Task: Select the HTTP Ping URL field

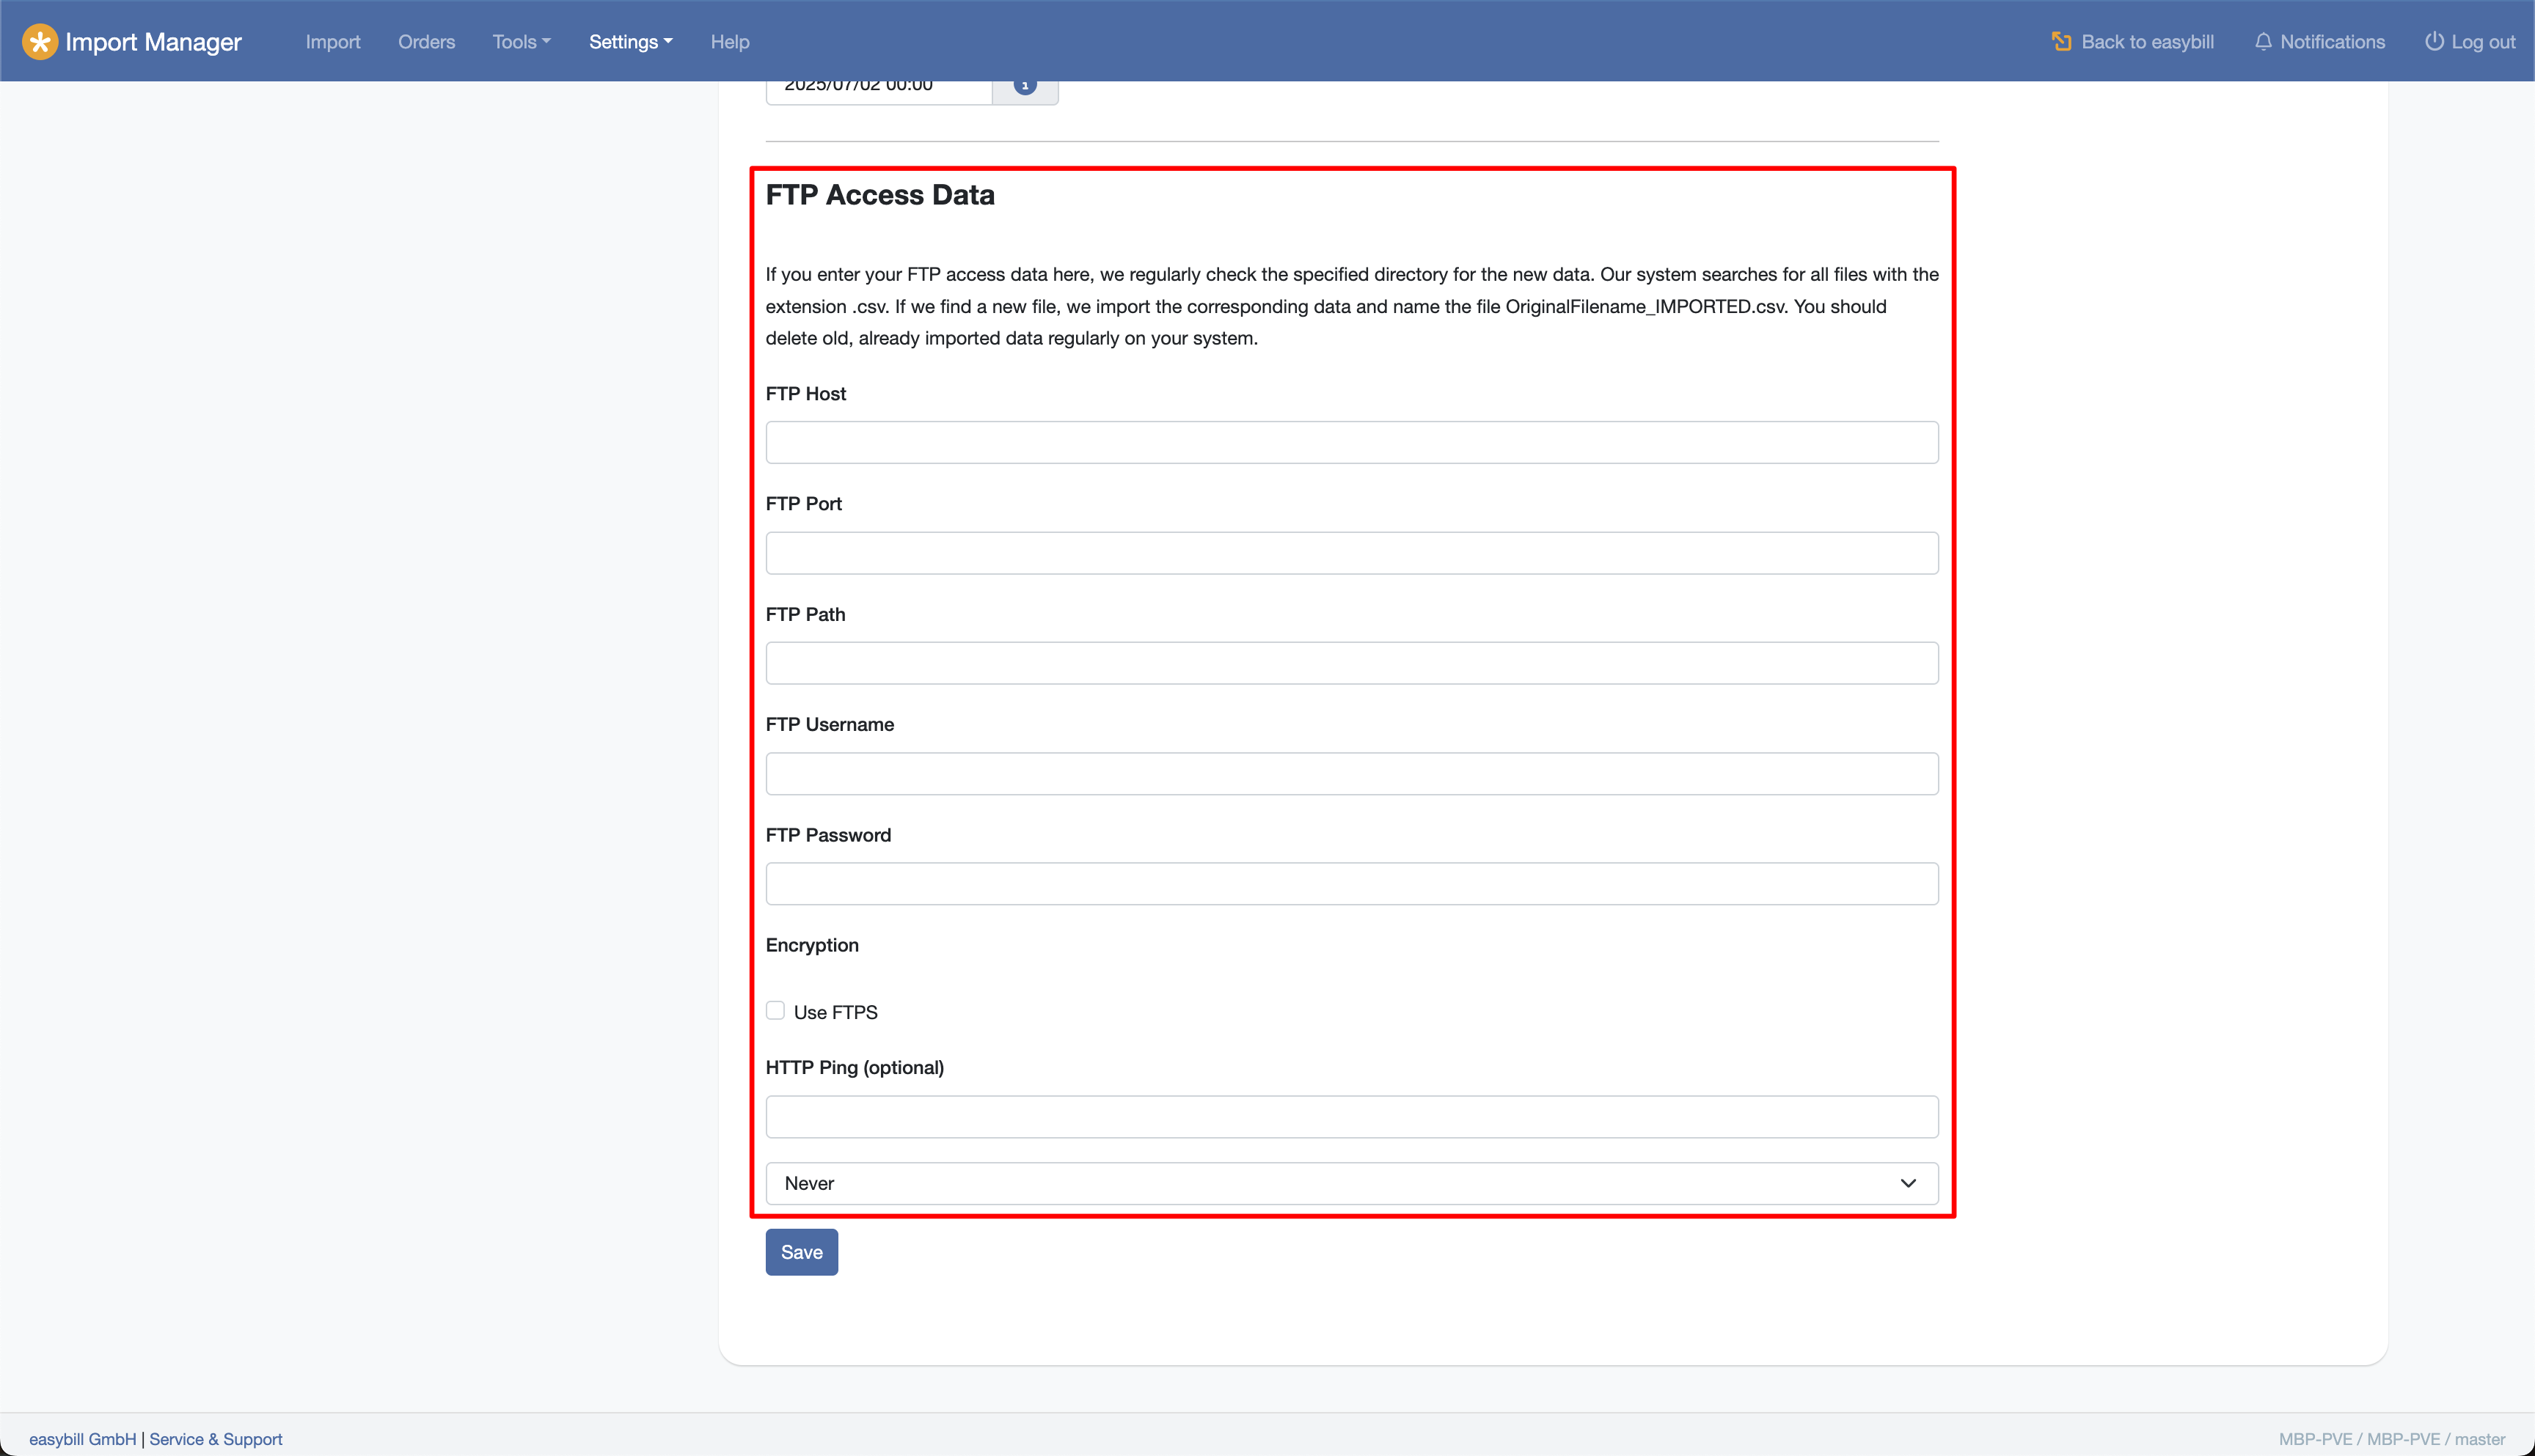Action: (x=1352, y=1117)
